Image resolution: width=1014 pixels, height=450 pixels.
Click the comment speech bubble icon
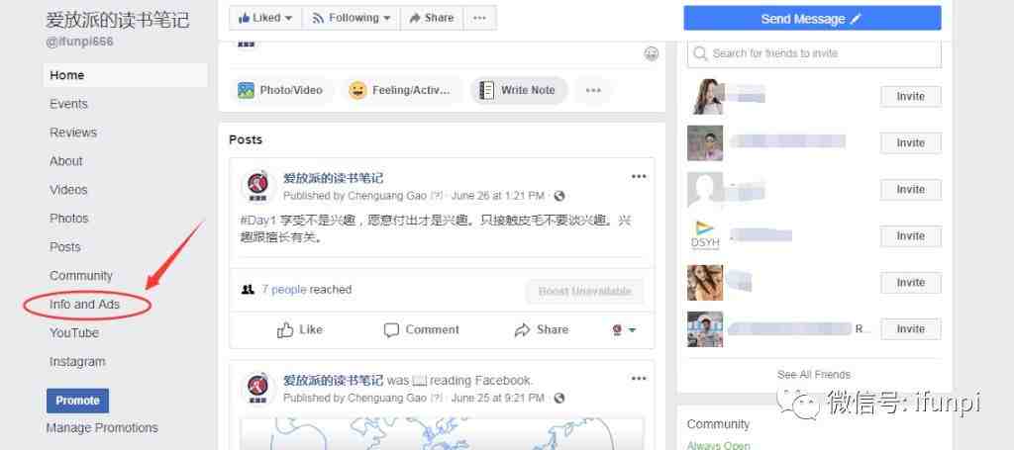391,330
